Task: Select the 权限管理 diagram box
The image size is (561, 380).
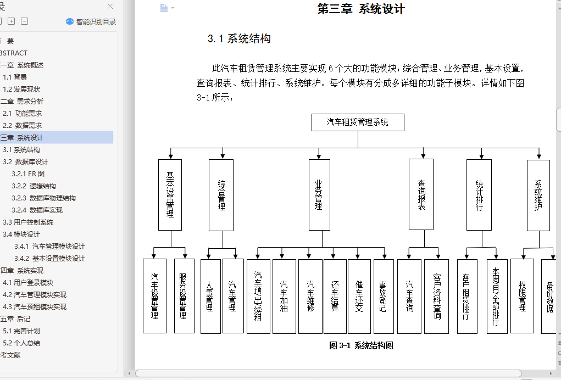Action: point(522,296)
